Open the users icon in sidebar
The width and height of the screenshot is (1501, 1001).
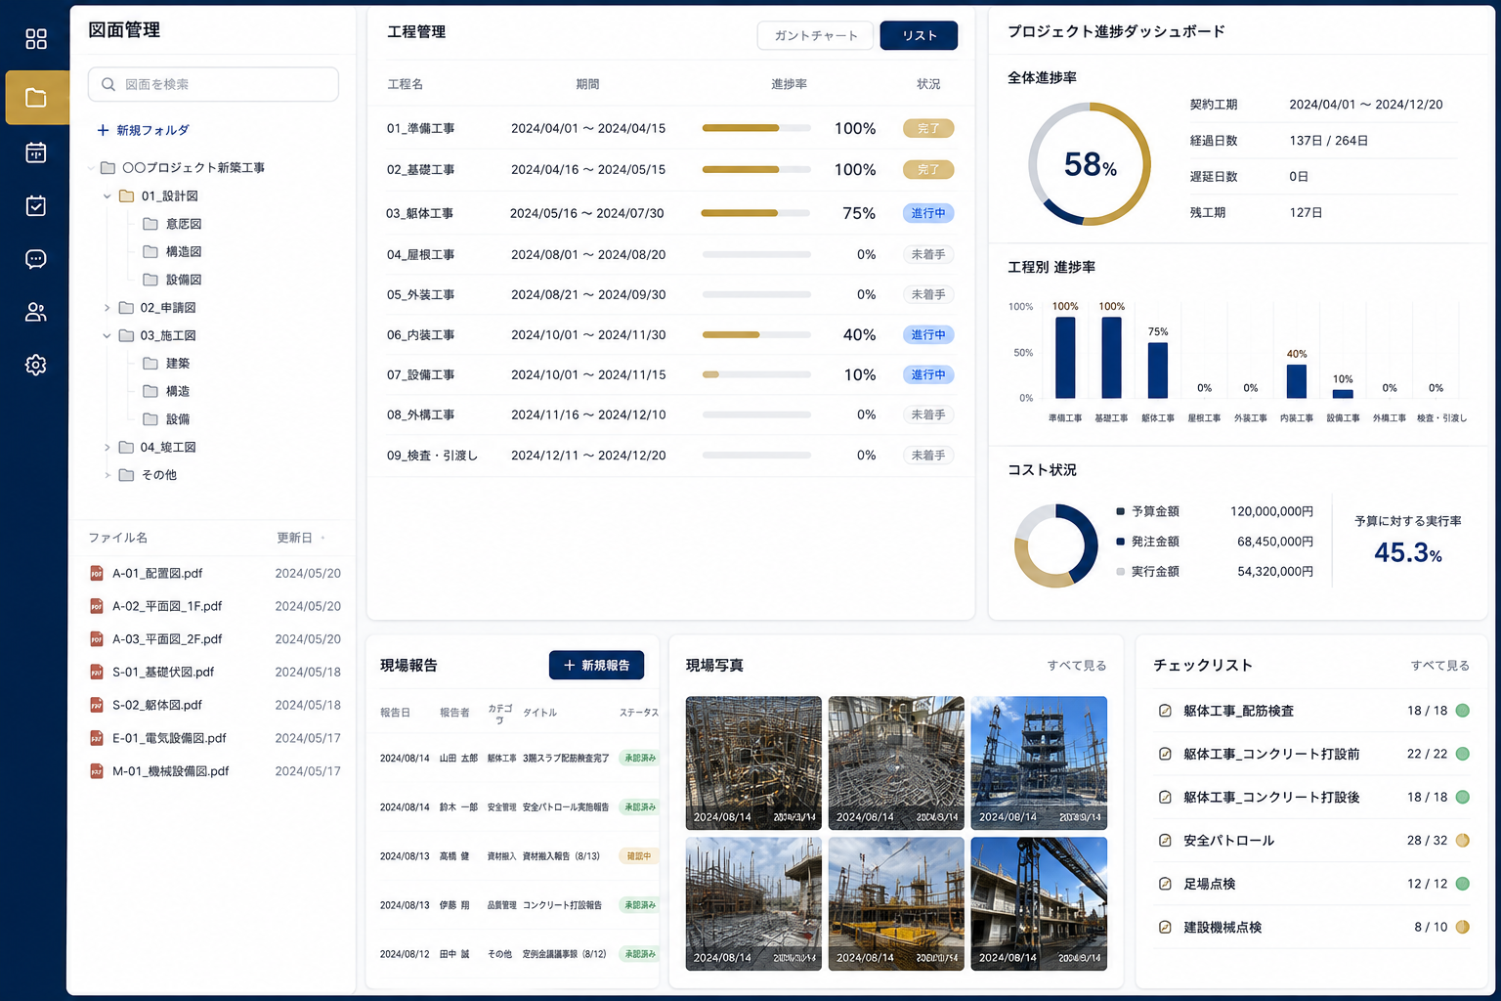36,312
